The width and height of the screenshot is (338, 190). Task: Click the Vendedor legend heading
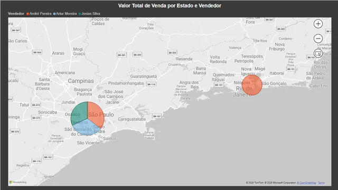(16, 14)
